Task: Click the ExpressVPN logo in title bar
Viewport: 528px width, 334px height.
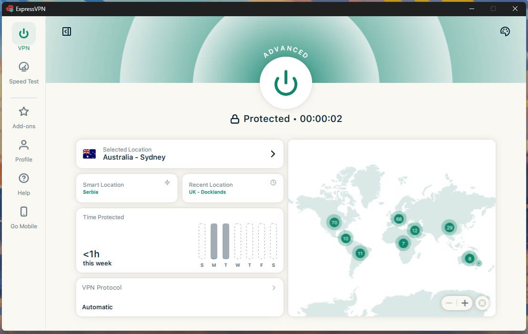Action: coord(10,9)
